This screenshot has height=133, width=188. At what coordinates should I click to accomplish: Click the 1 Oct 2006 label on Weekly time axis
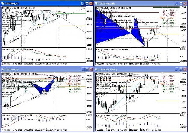coord(111,130)
